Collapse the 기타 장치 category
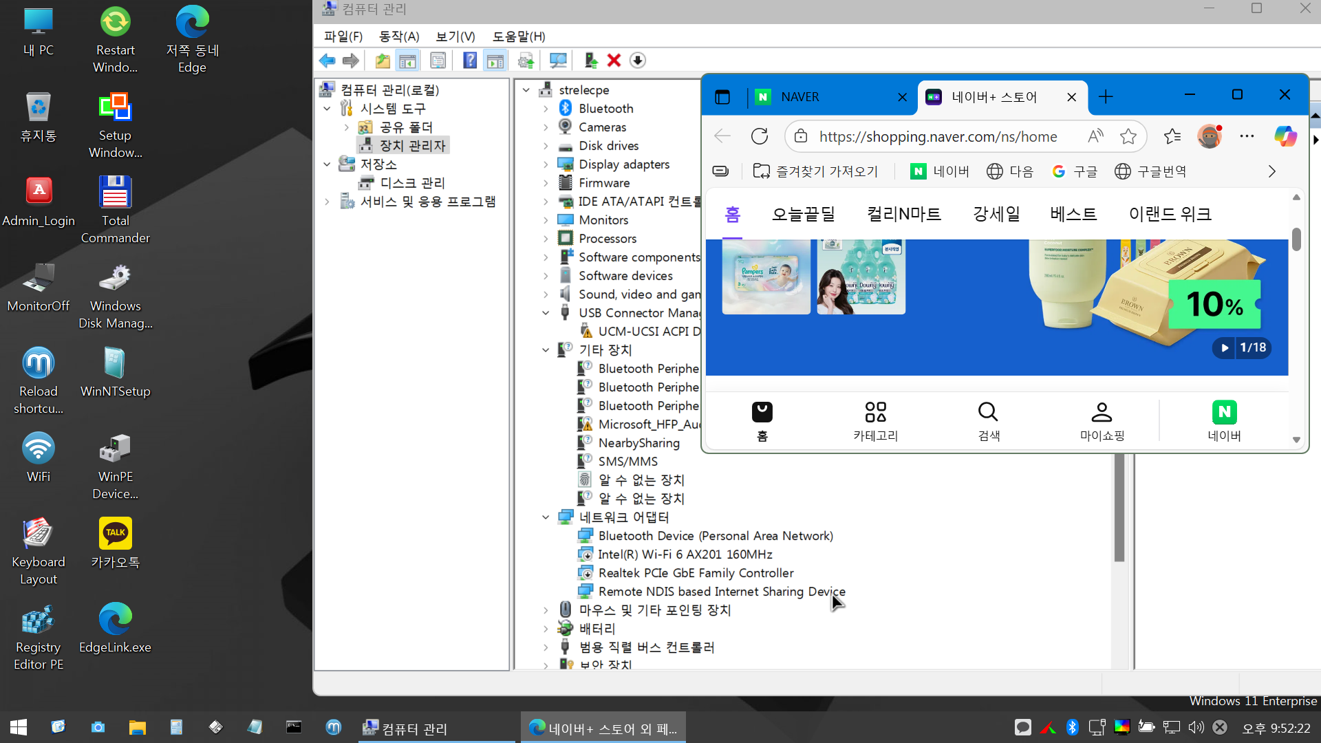This screenshot has height=743, width=1321. tap(546, 350)
